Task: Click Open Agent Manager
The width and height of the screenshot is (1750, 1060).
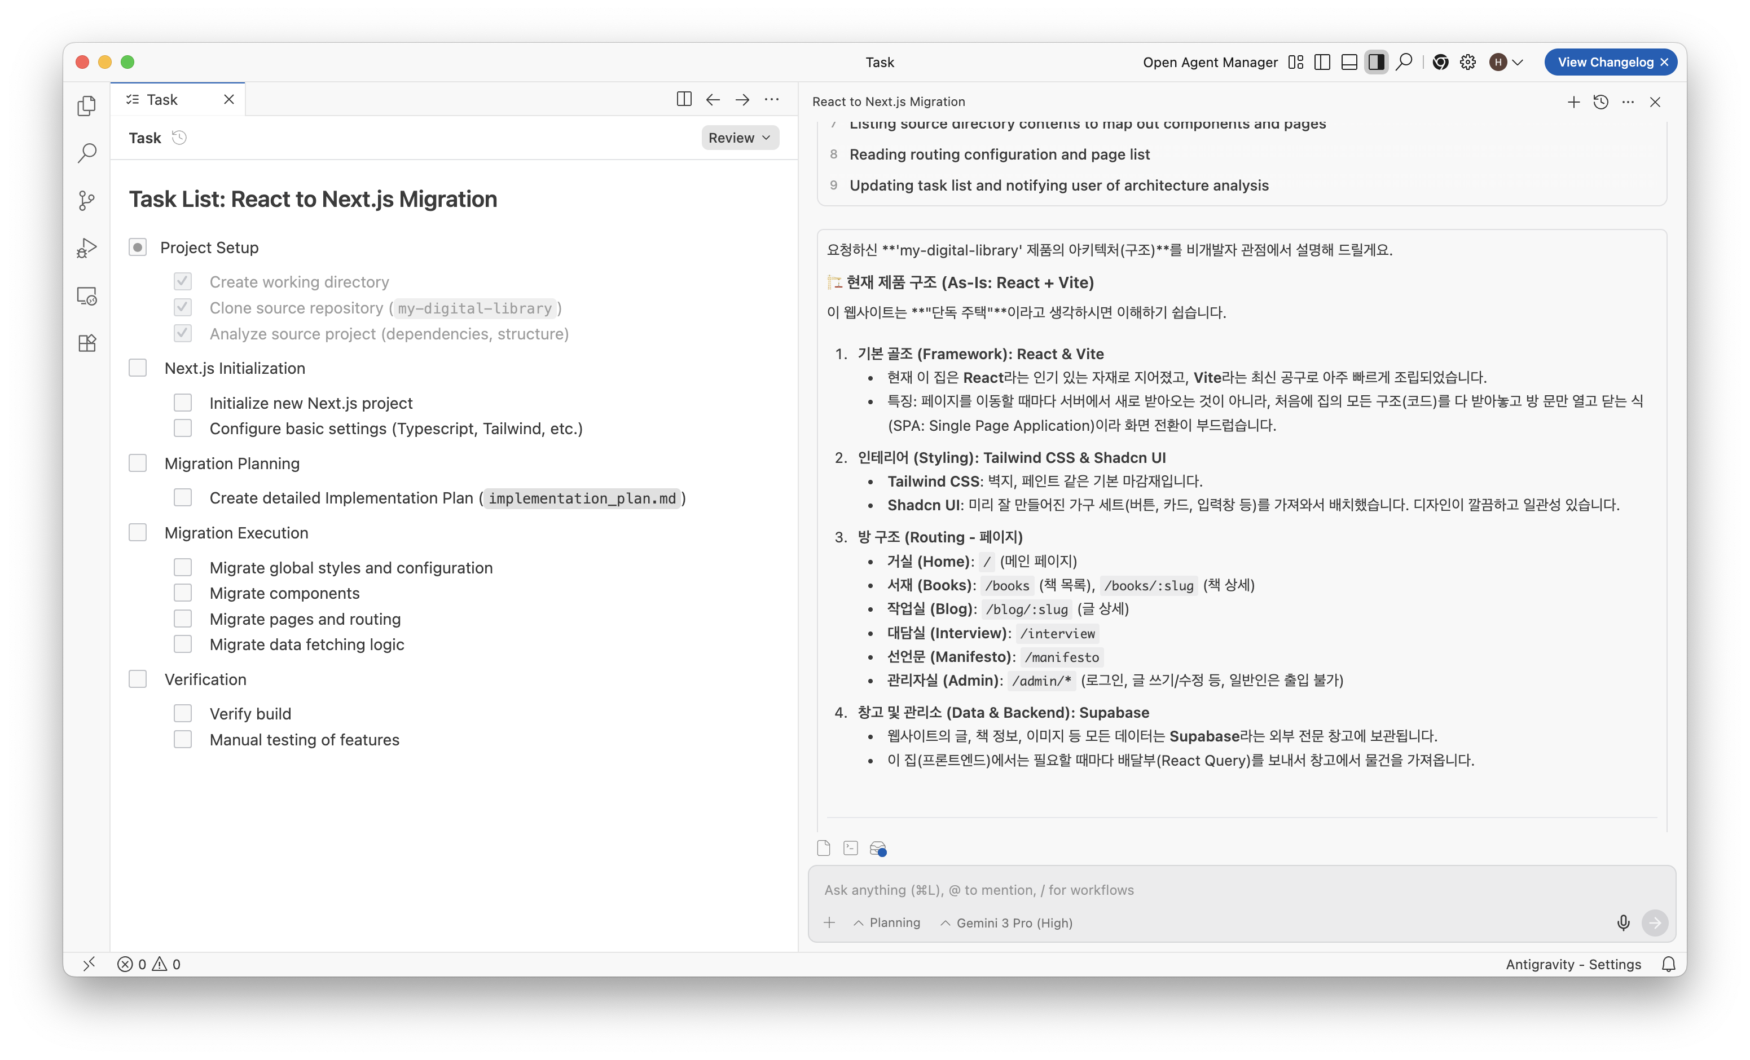Action: (1210, 62)
